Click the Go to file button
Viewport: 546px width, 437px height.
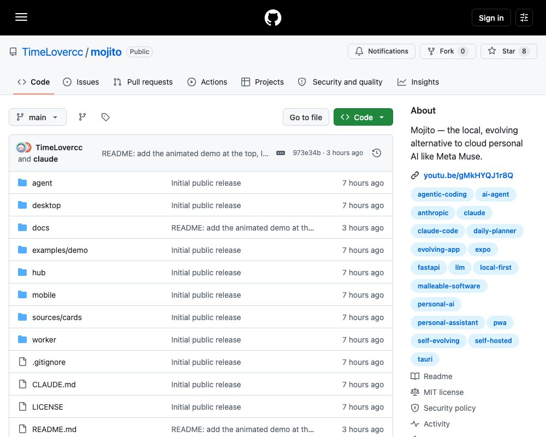tap(306, 117)
